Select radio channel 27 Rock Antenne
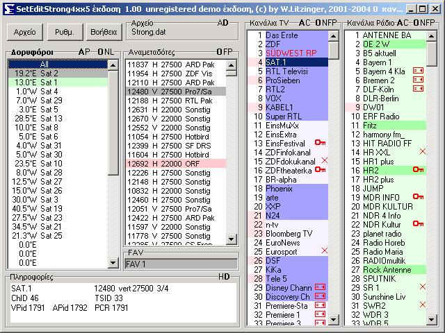Image resolution: width=445 pixels, height=333 pixels. (x=386, y=270)
